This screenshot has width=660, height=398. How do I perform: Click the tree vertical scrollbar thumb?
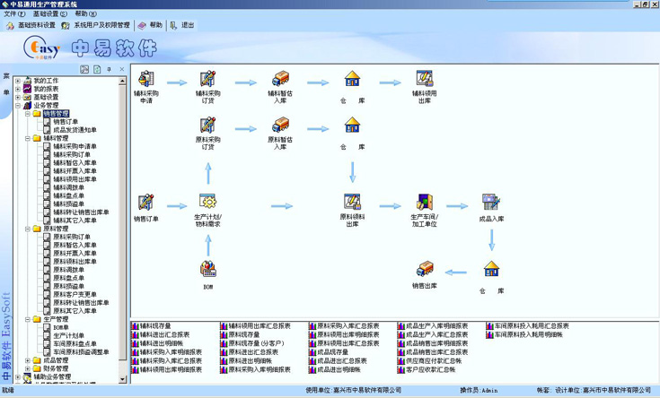122,222
